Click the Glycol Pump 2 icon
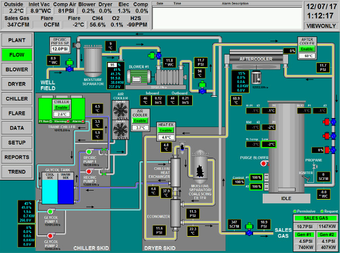Screen dimensions: 340x253 (50, 236)
